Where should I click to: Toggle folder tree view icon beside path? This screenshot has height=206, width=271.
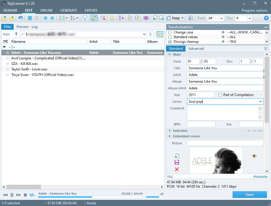pos(160,34)
